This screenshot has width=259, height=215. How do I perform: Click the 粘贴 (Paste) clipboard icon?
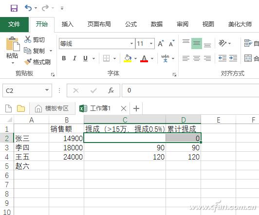(13, 44)
